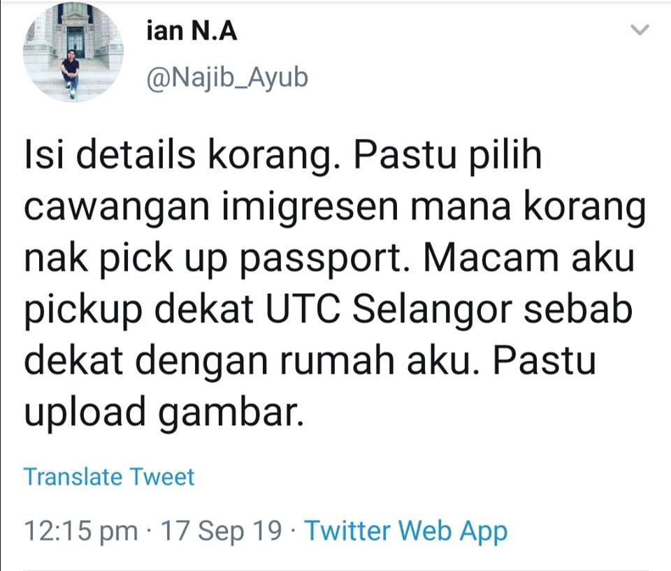
Task: Click the words 'Pastu pilih' in tweet
Action: point(447,156)
